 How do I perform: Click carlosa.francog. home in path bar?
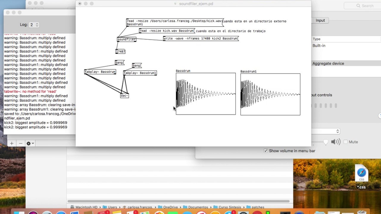[138, 207]
